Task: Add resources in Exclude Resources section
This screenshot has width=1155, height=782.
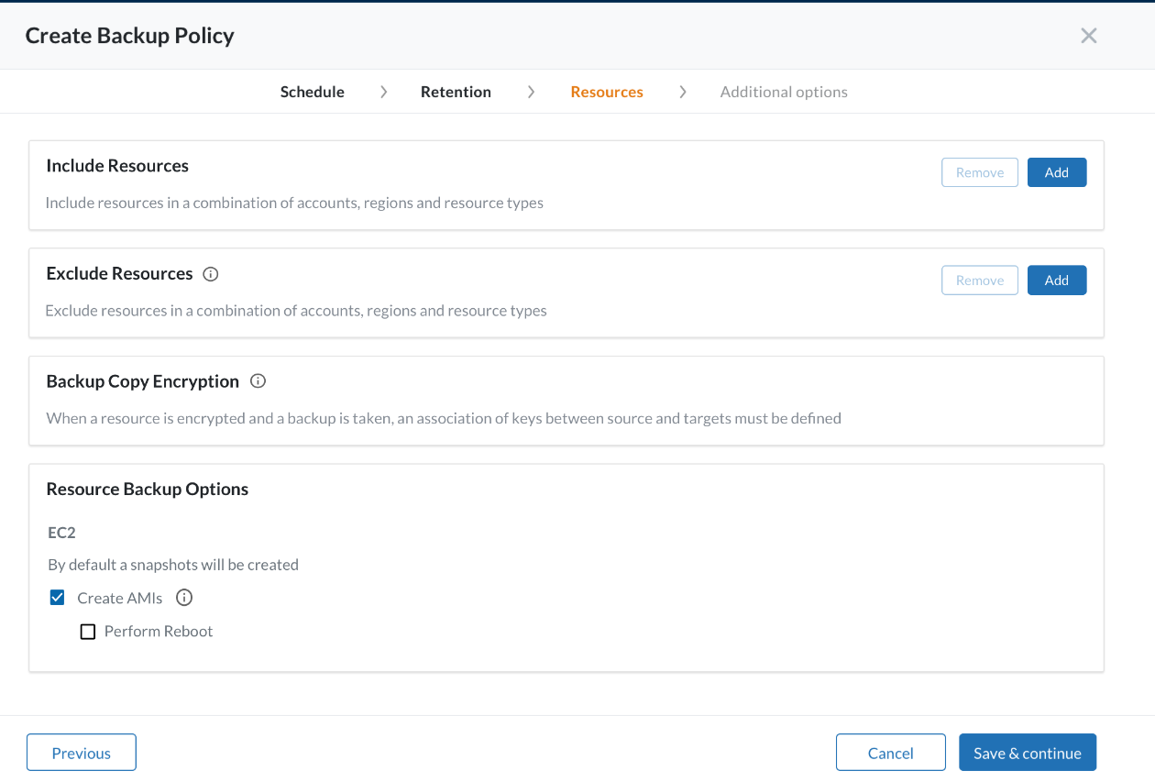Action: tap(1056, 281)
